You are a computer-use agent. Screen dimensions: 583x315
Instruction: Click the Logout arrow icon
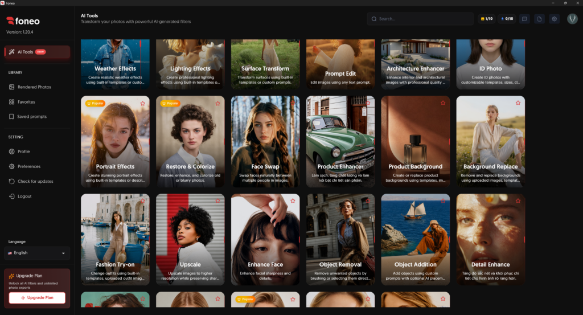tap(11, 196)
